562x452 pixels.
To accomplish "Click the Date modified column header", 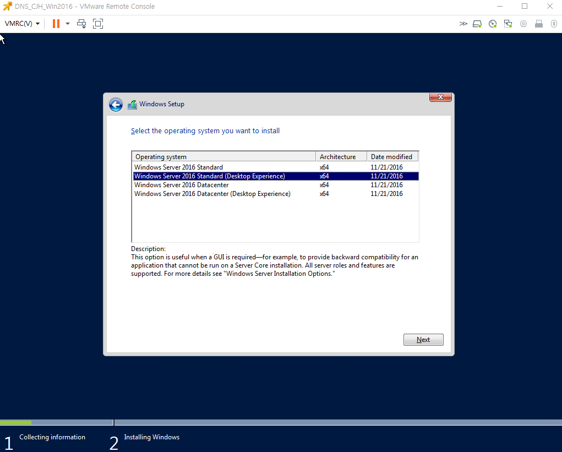I will [392, 157].
